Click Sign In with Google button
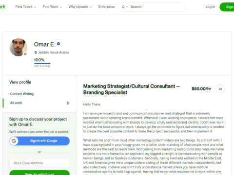Viewport: 234px width, 175px height. pos(39,141)
